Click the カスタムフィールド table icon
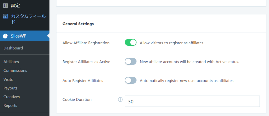Screen dimensions: 269x116 pyautogui.click(x=6, y=17)
